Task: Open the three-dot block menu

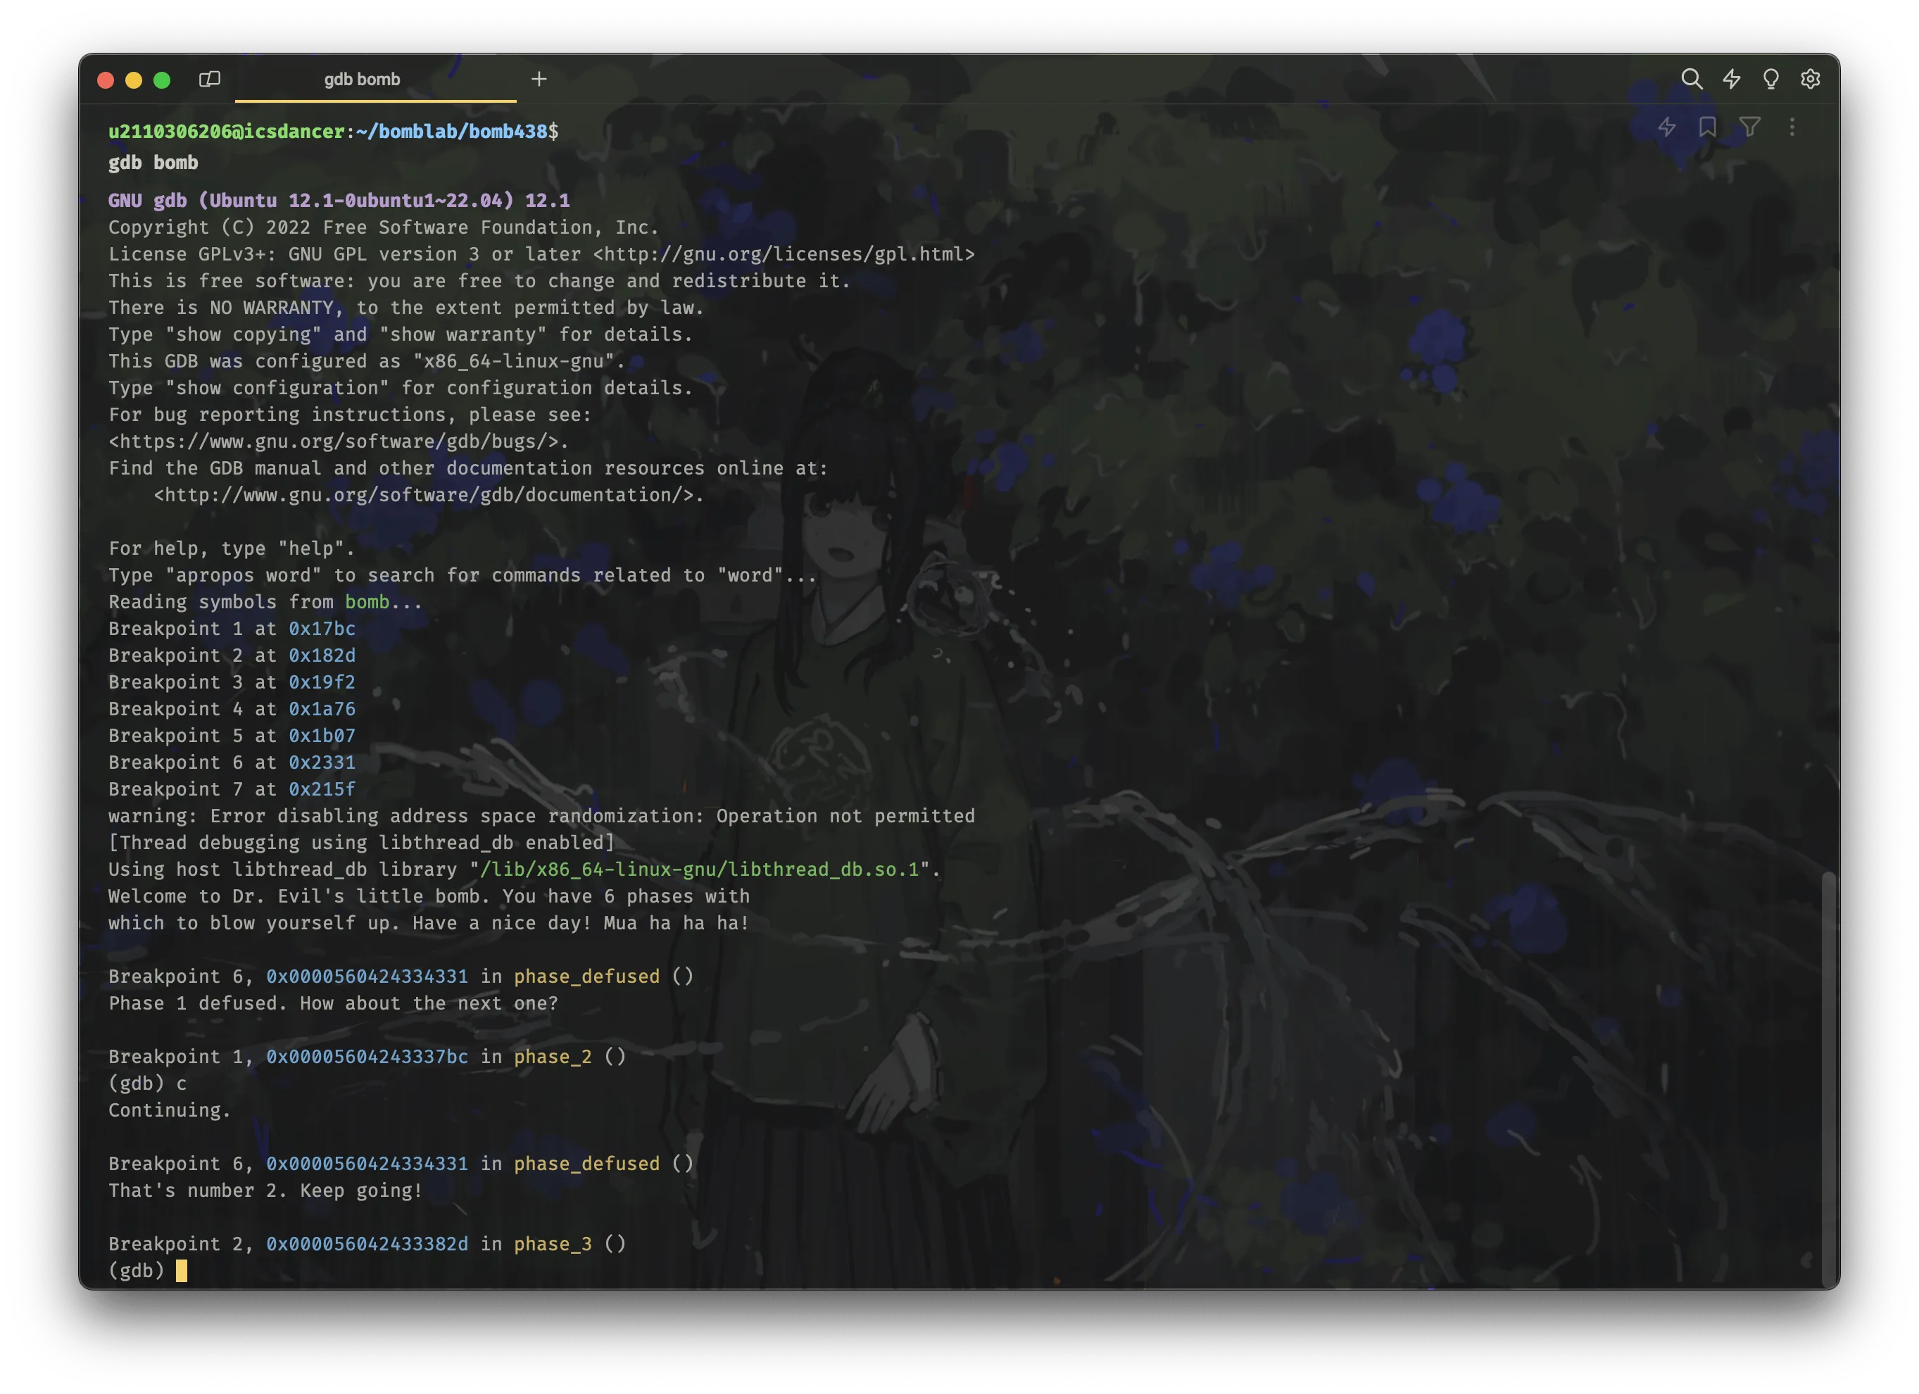Action: click(x=1792, y=127)
